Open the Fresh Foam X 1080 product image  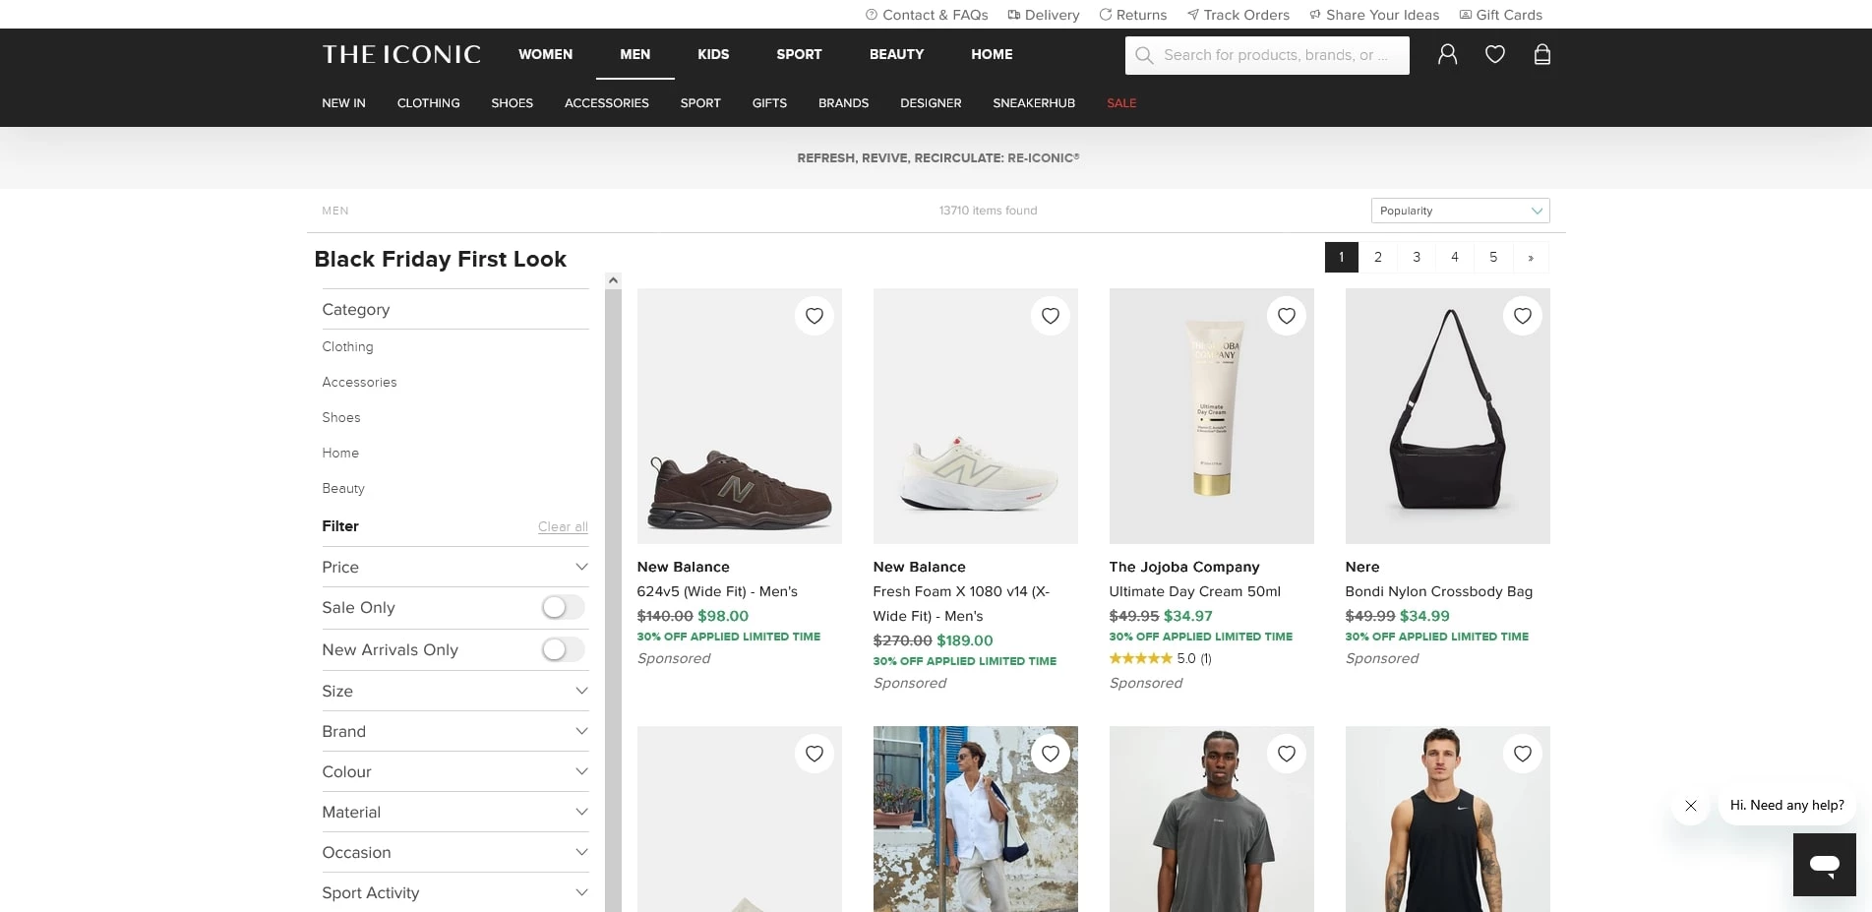click(975, 416)
